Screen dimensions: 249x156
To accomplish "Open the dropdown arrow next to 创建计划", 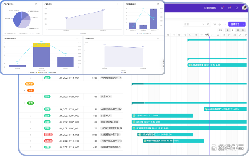I will coord(244,24).
